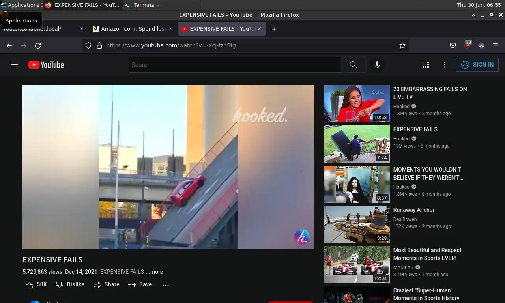Click the YouTube search field
Viewport: 505px width, 303px height.
[x=235, y=65]
